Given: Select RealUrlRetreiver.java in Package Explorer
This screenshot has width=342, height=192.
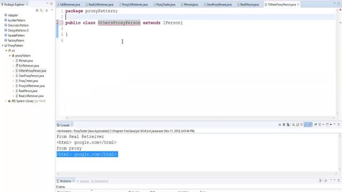Looking at the screenshot, I should point(31,96).
